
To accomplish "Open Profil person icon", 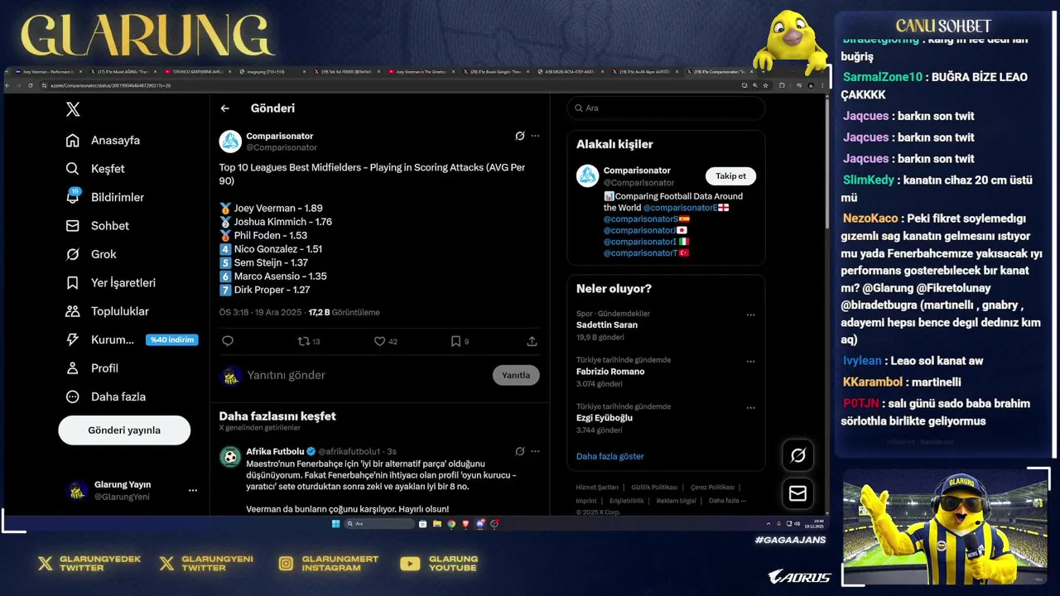I will click(73, 368).
